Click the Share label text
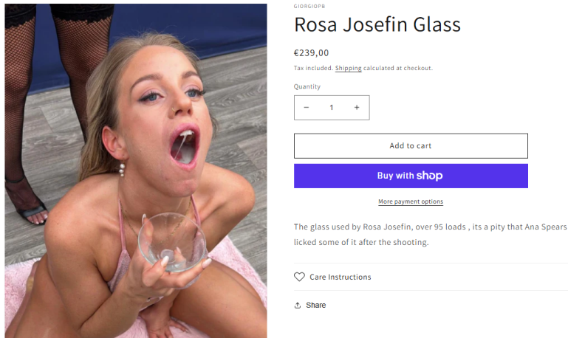Screen dimensions: 568x338 point(316,306)
